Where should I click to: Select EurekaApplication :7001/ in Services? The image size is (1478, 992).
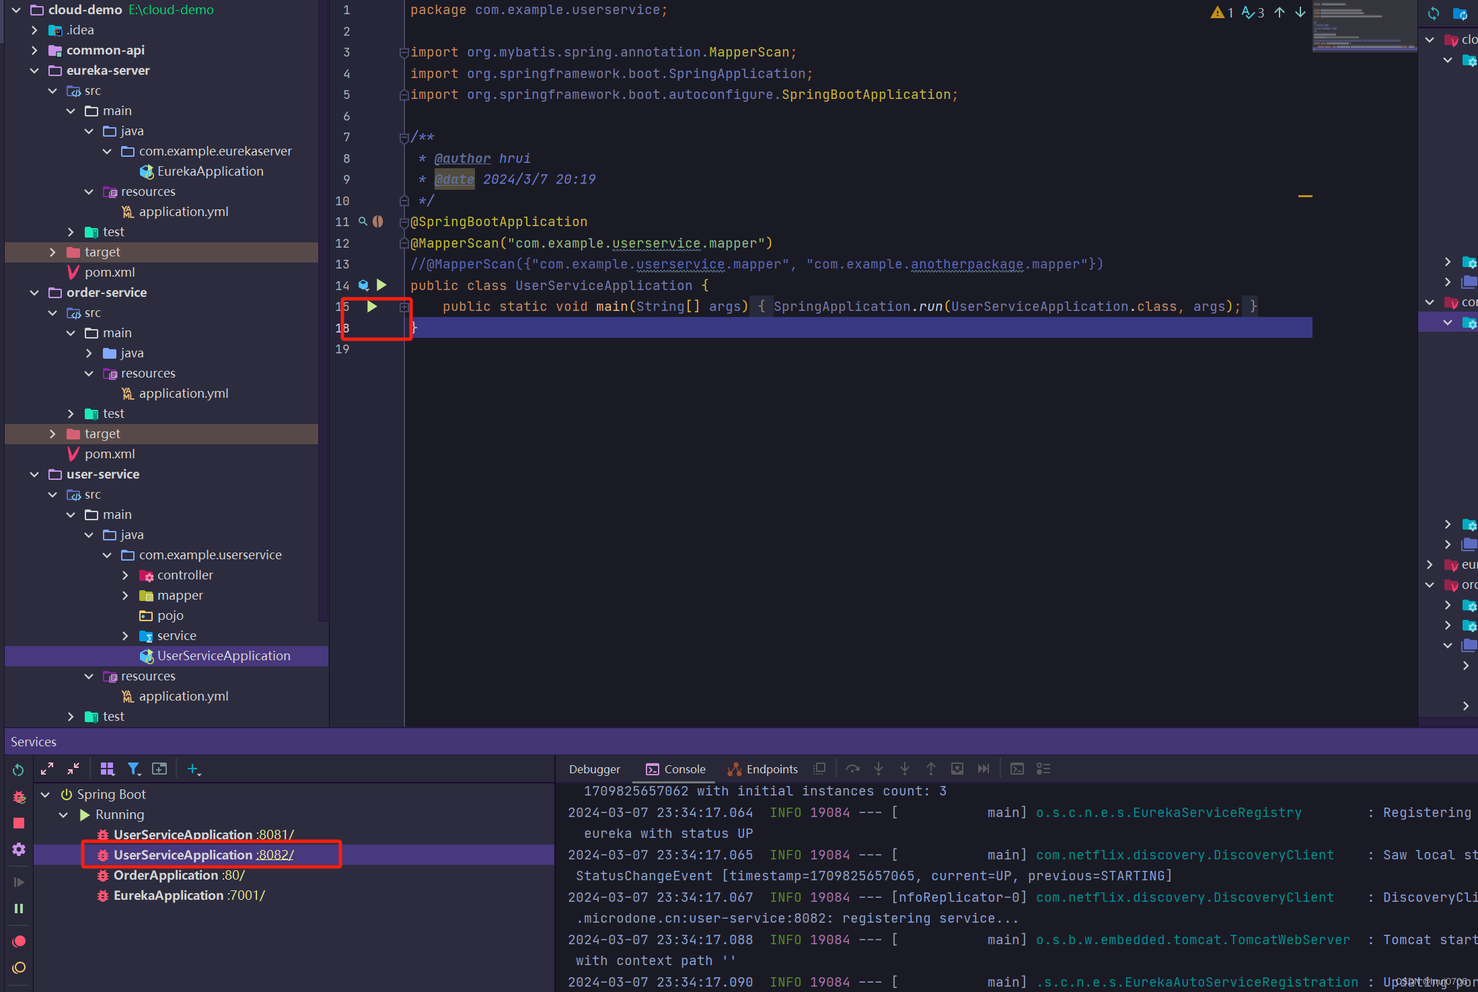tap(182, 896)
